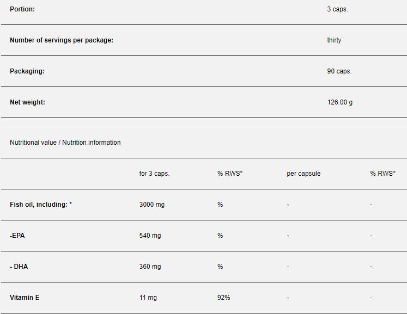This screenshot has height=314, width=407.
Task: Click "Number of servings per package:" label
Action: (62, 40)
